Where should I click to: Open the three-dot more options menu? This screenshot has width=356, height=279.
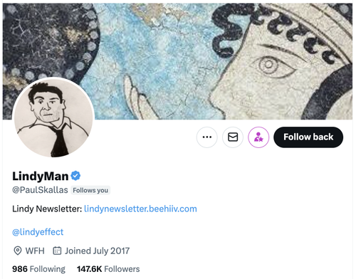point(207,137)
